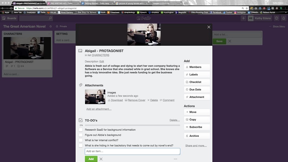Bookmark this page with star icon

[x=247, y=8]
